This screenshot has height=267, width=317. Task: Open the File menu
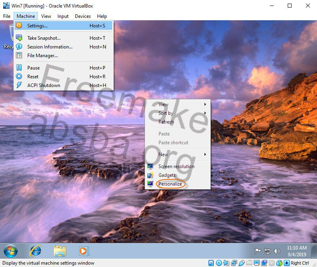[7, 16]
